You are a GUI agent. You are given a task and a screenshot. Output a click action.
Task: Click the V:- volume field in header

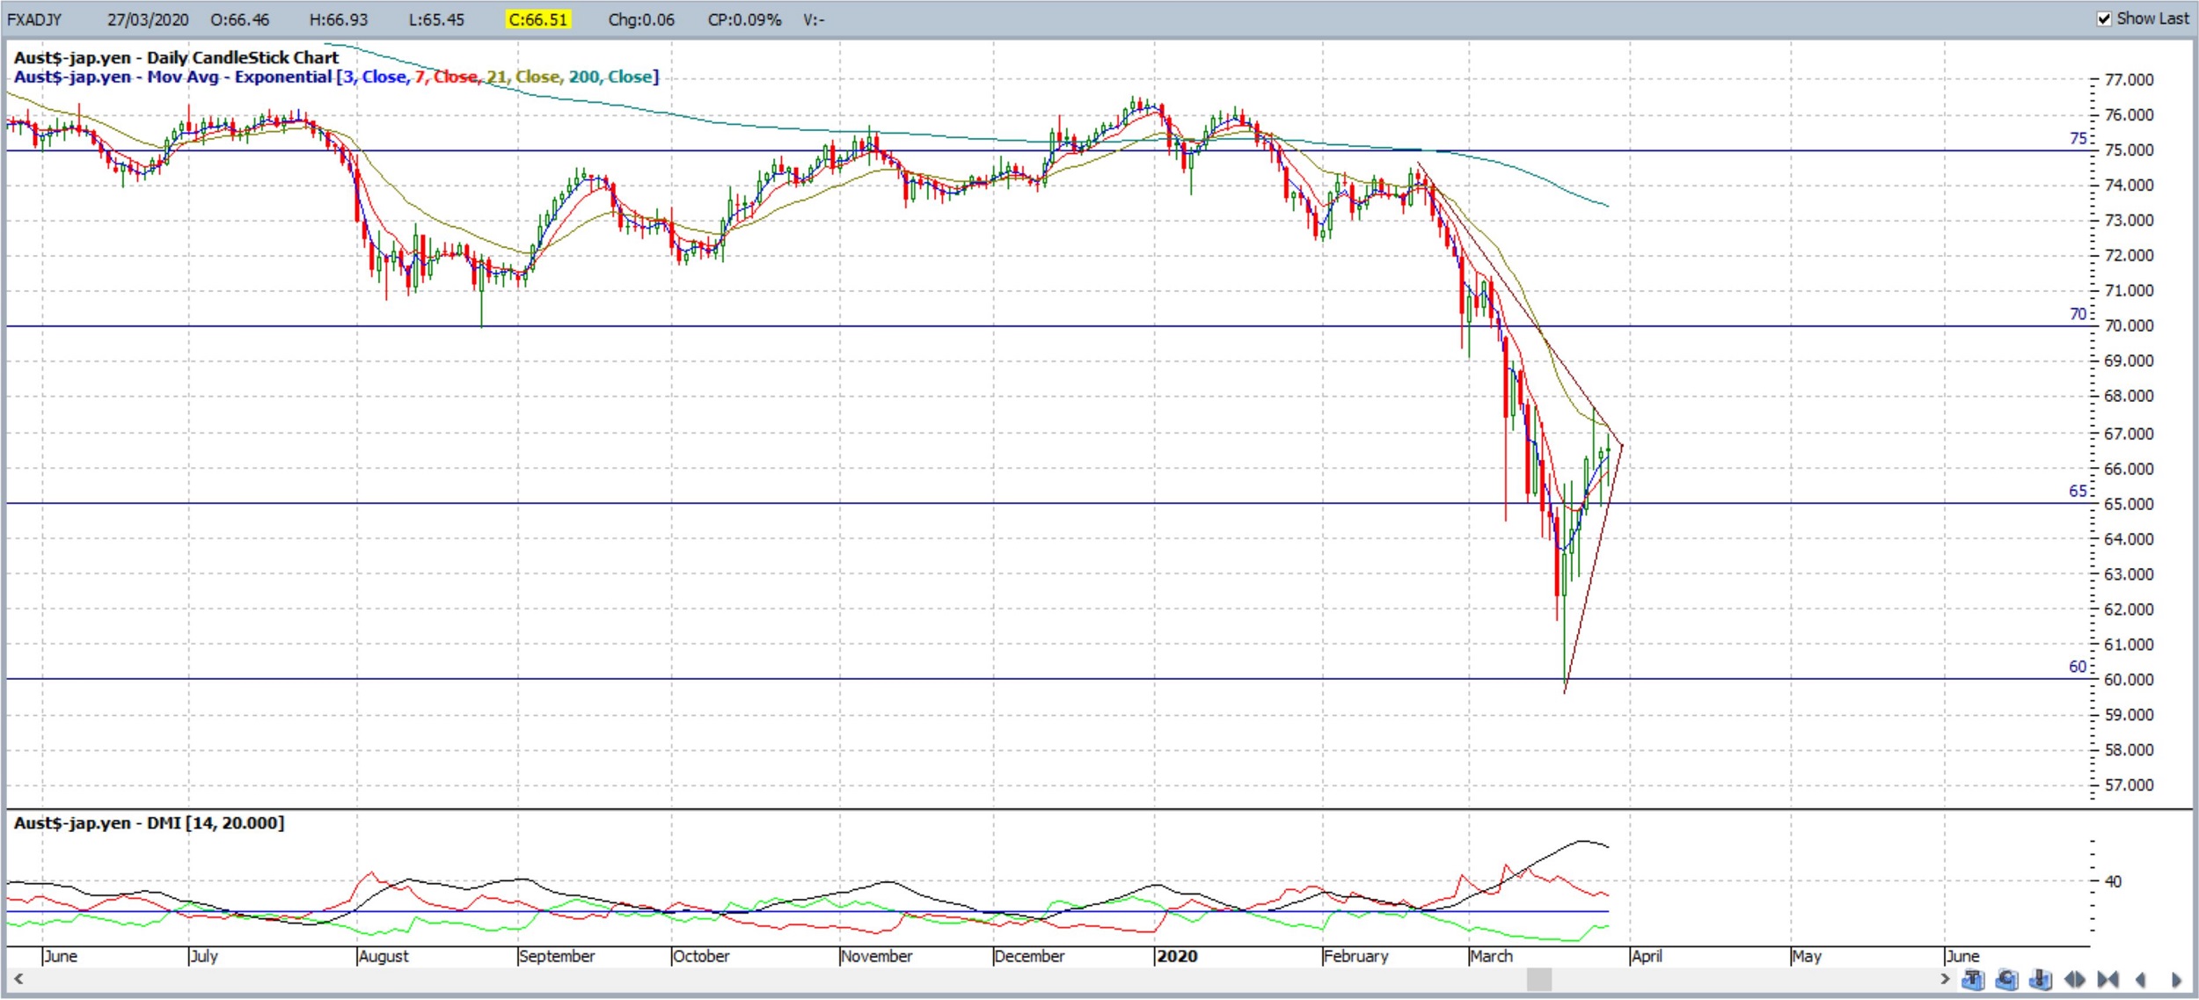tap(814, 19)
